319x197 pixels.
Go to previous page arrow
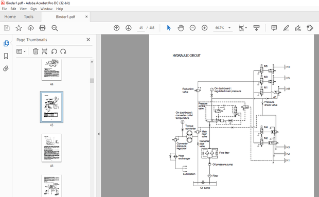point(117,28)
